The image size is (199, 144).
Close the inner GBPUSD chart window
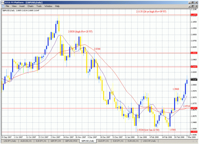coord(196,6)
